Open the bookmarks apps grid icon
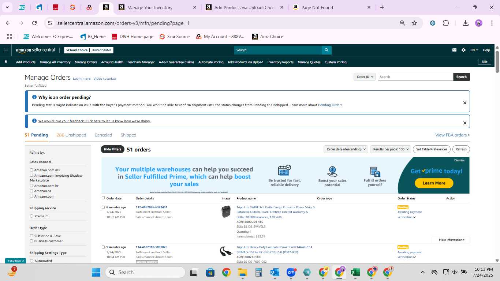Screen dimensions: 500x281 [10, 37]
